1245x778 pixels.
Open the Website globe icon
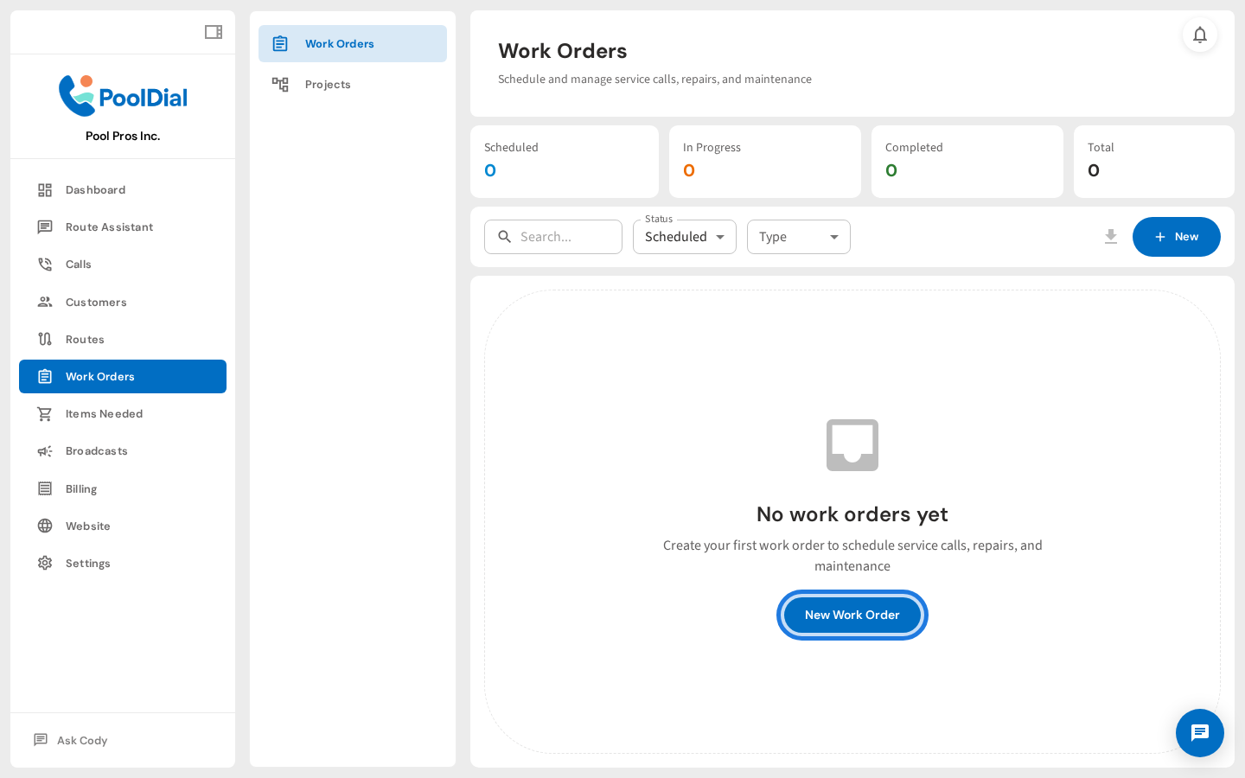coord(44,526)
